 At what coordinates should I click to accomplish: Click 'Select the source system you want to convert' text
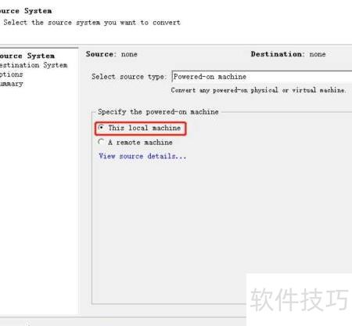coord(92,23)
